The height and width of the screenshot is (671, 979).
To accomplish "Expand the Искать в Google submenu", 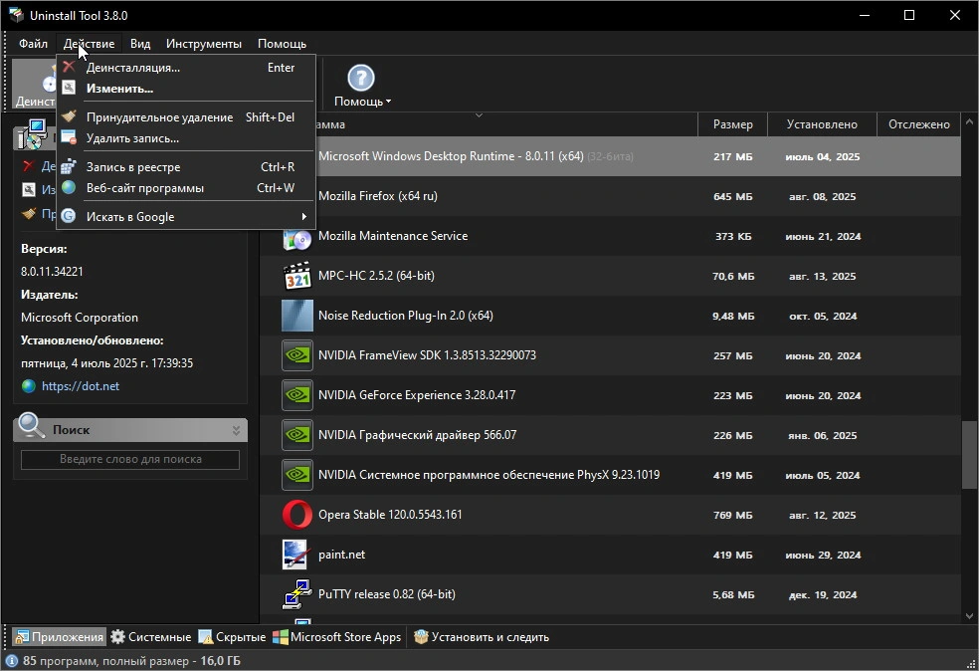I will (186, 217).
